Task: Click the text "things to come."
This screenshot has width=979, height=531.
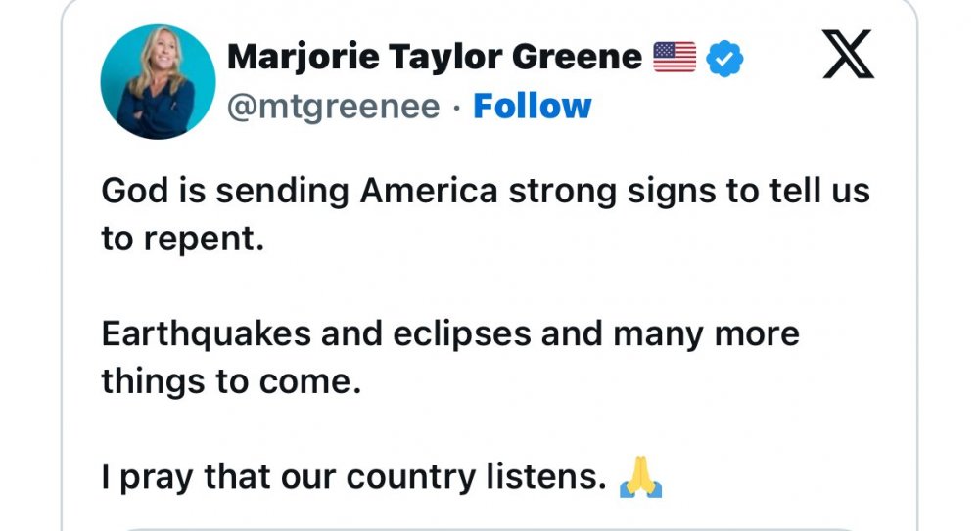Action: pos(225,381)
